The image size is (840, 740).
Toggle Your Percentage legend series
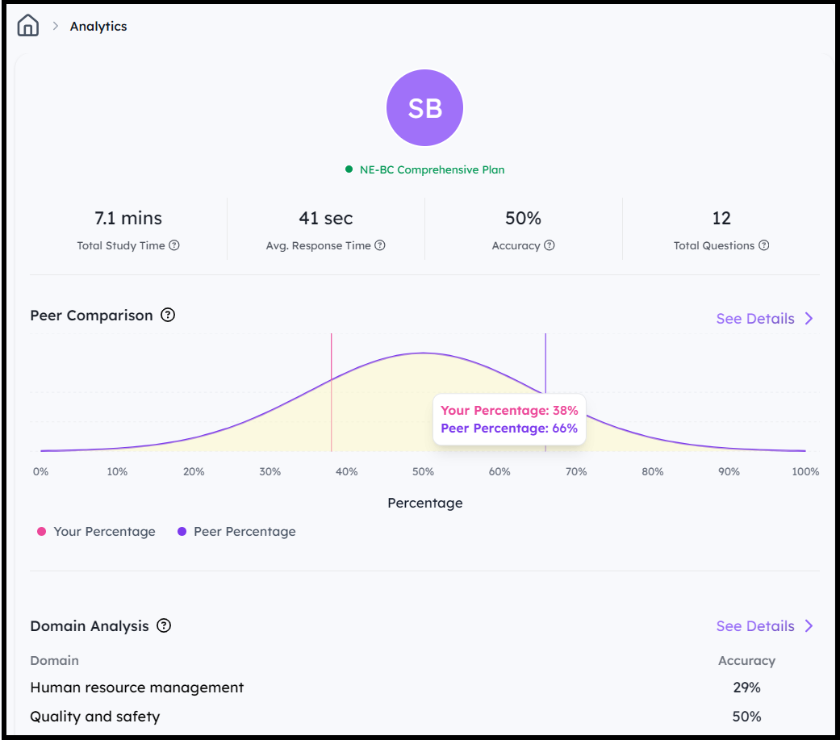[x=96, y=532]
